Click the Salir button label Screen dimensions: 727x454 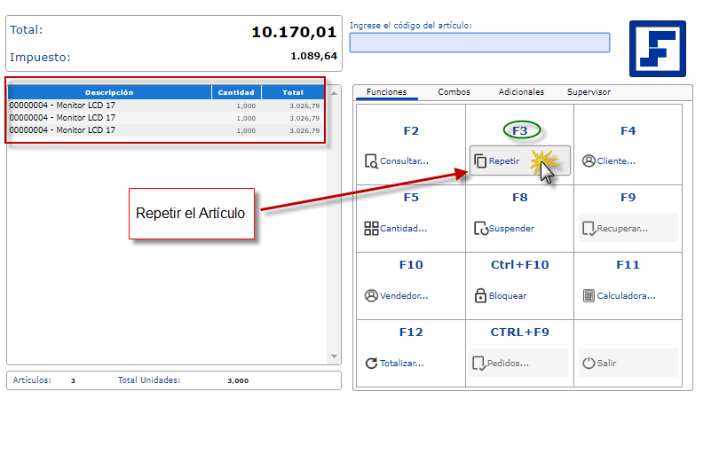(x=606, y=364)
